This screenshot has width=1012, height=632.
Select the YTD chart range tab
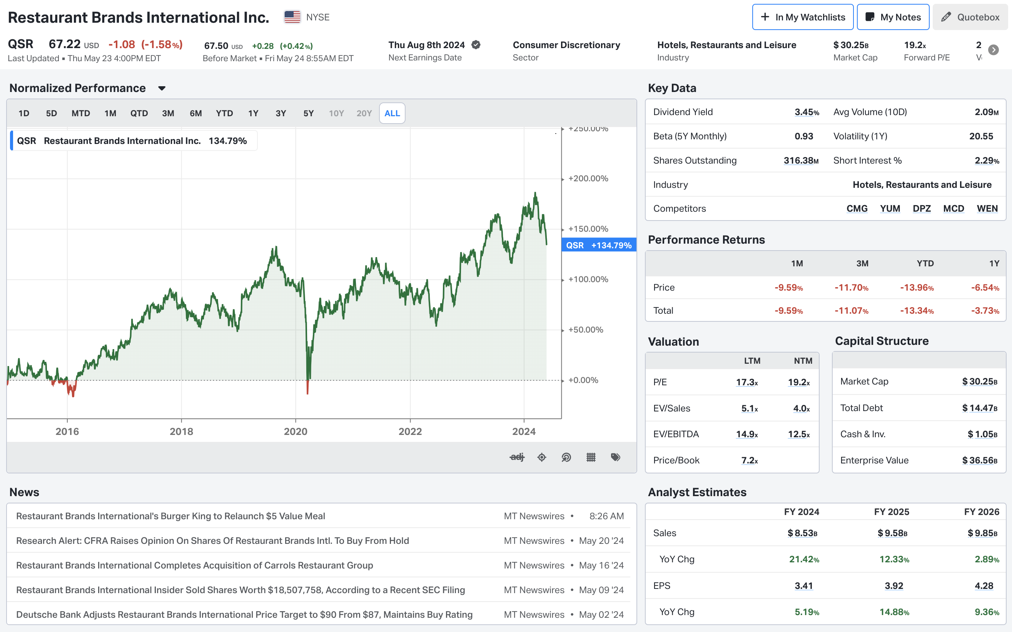click(x=224, y=113)
